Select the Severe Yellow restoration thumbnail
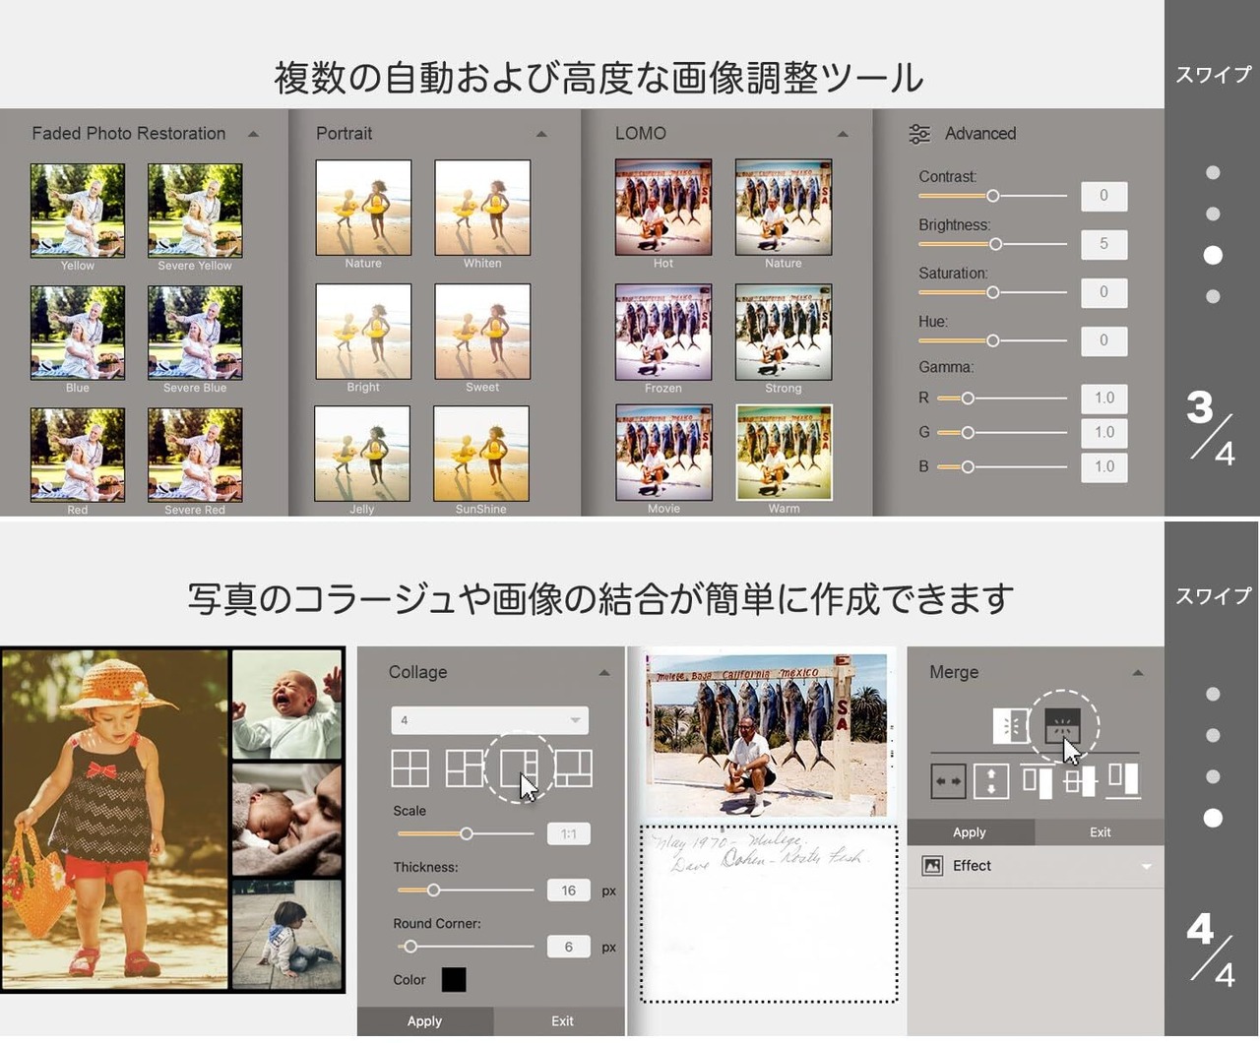Viewport: 1260px width, 1043px height. 195,211
